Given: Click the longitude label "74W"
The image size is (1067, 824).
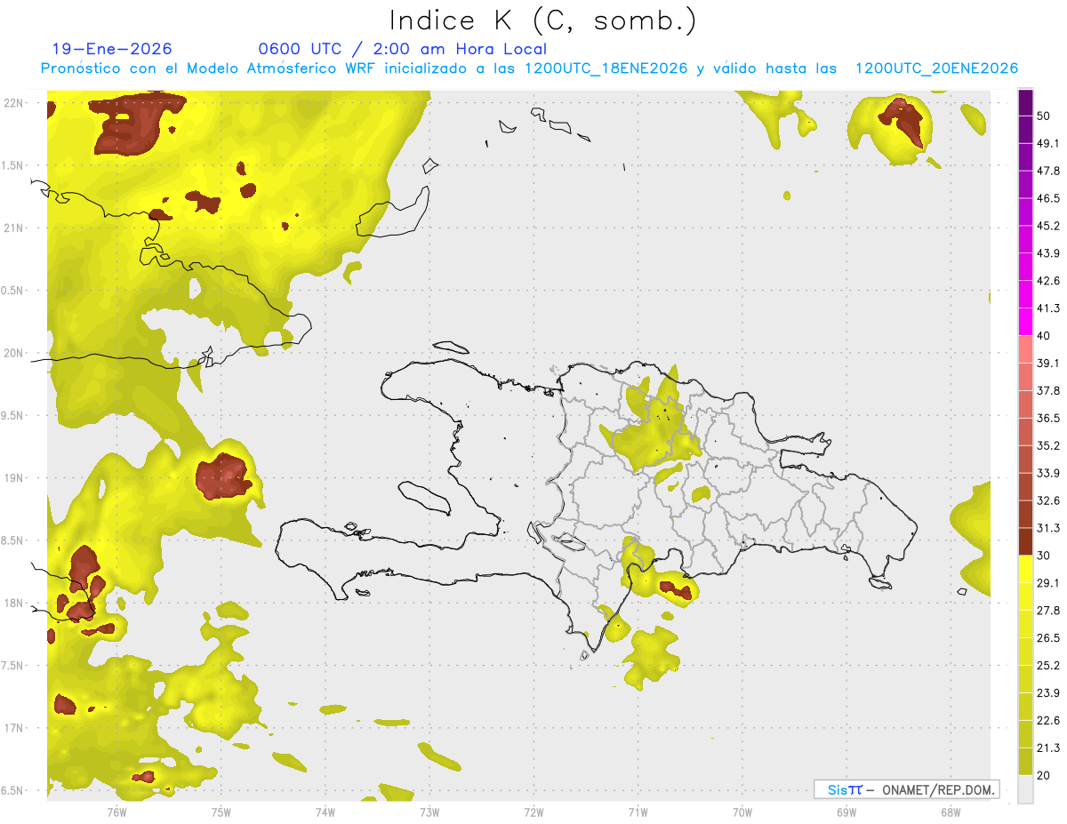Looking at the screenshot, I should [325, 812].
